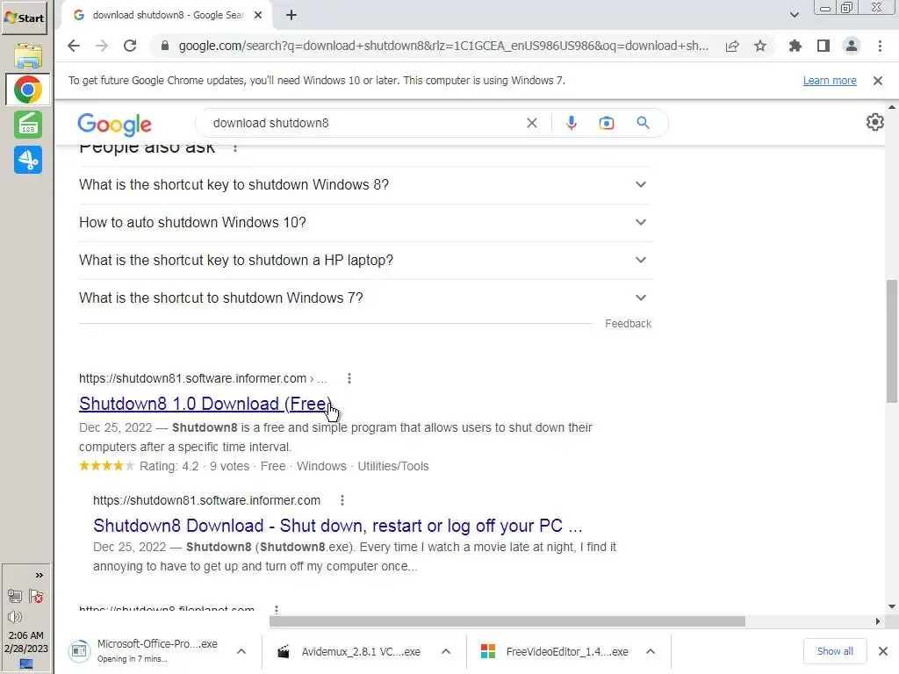Open Google logo home link

point(115,124)
